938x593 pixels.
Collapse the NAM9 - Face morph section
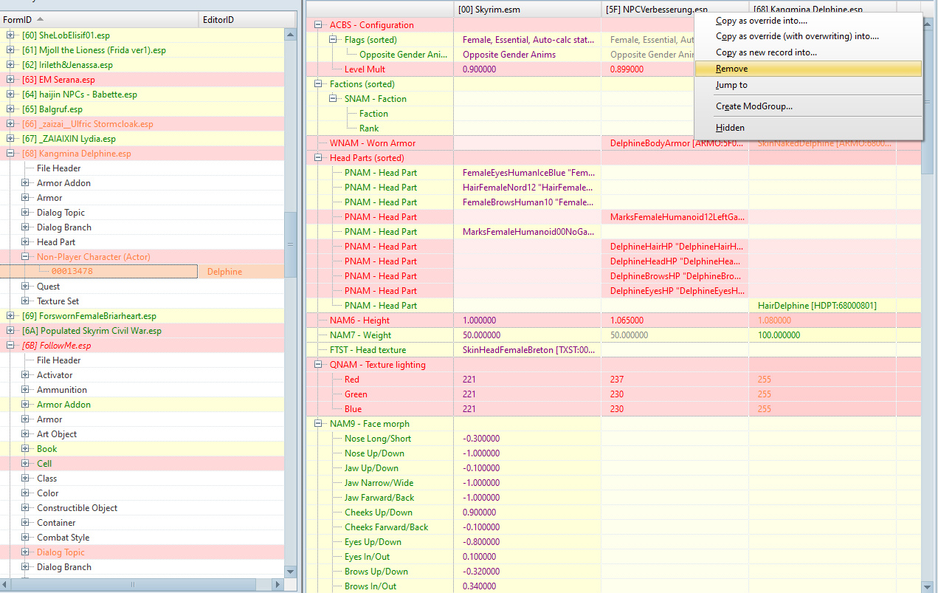318,424
